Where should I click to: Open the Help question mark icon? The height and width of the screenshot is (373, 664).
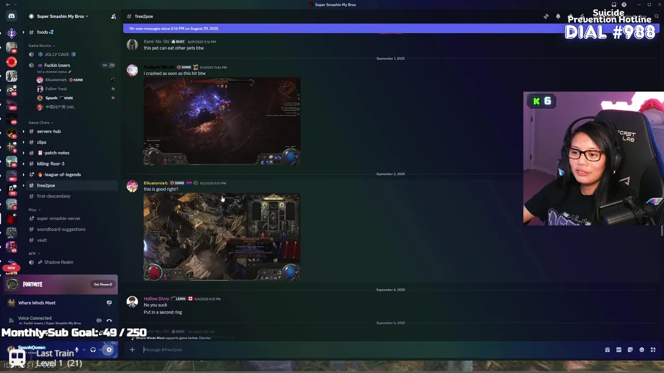click(x=624, y=5)
